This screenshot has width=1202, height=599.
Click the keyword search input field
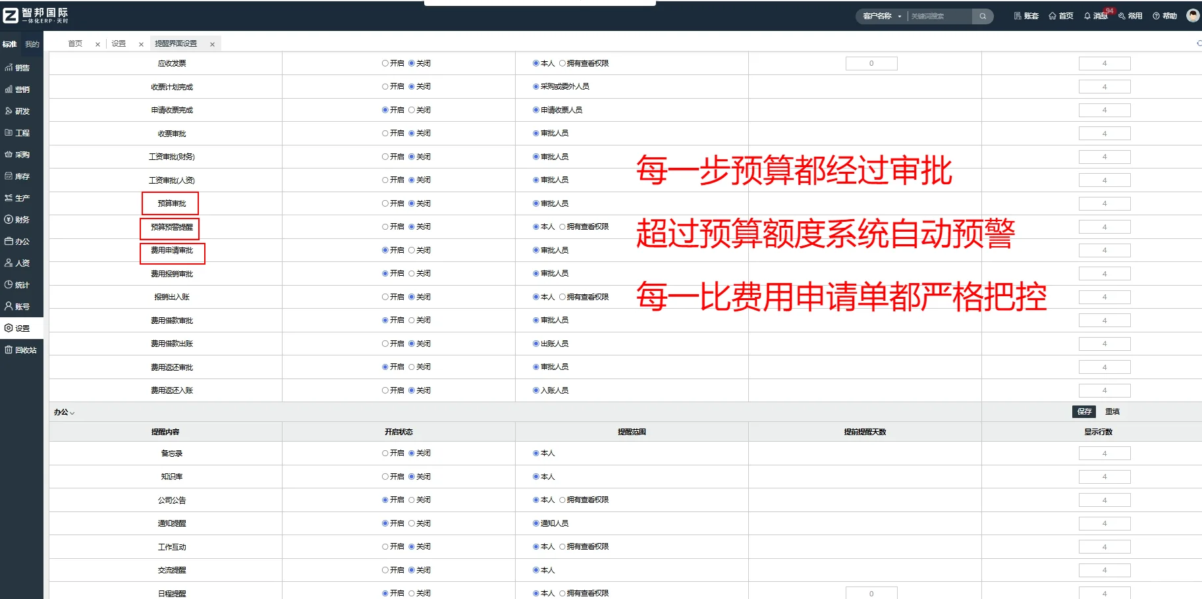pyautogui.click(x=940, y=16)
